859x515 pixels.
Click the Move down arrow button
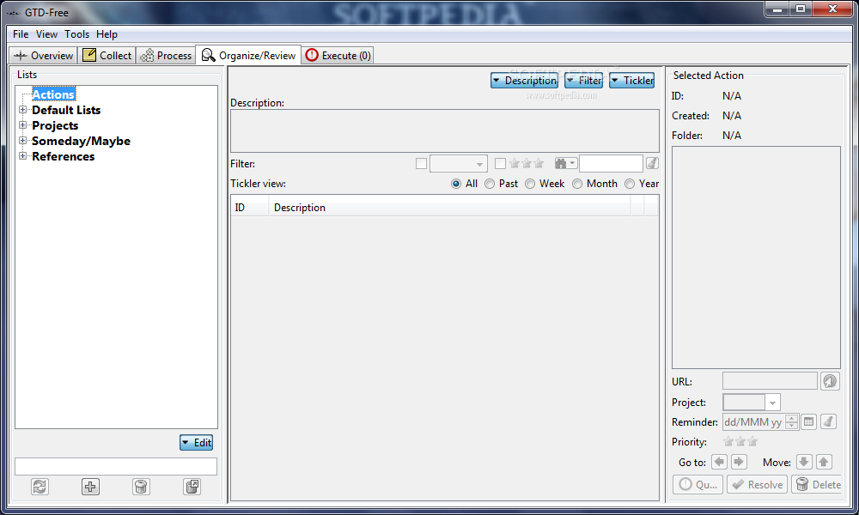click(x=804, y=462)
